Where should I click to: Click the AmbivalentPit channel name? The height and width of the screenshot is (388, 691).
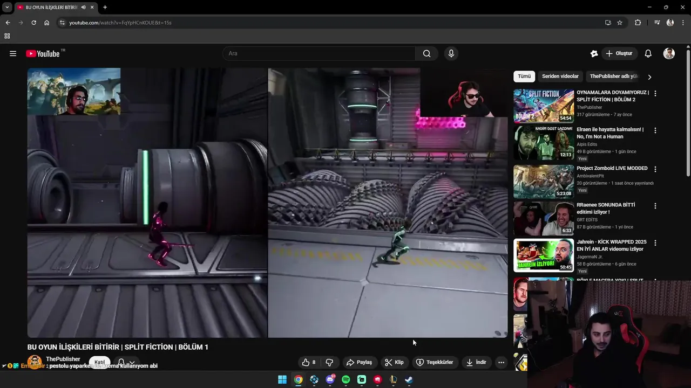[590, 176]
